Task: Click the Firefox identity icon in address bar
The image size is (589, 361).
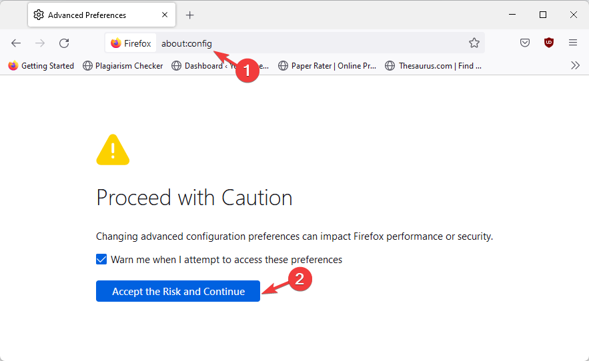Action: coord(131,43)
